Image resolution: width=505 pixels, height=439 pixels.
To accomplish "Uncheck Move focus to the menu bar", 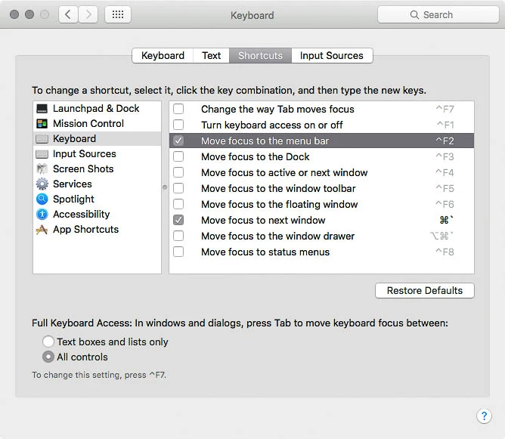I will click(178, 141).
